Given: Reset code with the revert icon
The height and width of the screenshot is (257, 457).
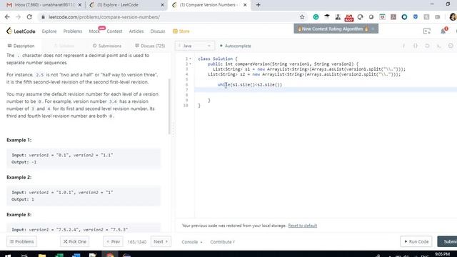Looking at the screenshot, I should pyautogui.click(x=427, y=46).
